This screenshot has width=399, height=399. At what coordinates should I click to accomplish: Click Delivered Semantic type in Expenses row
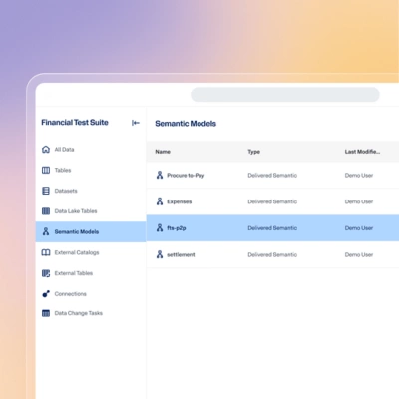tap(272, 201)
